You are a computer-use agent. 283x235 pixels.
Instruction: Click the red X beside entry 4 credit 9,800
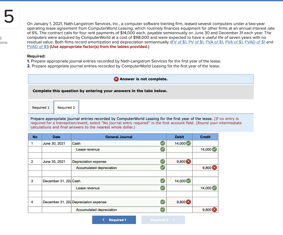[x=214, y=210]
